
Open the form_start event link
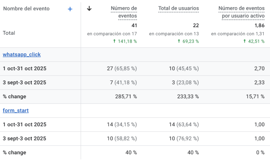point(15,110)
